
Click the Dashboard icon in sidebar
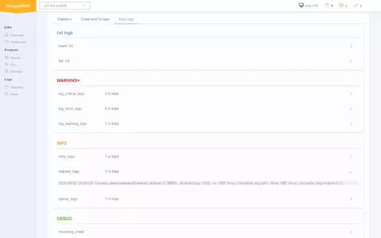7,42
